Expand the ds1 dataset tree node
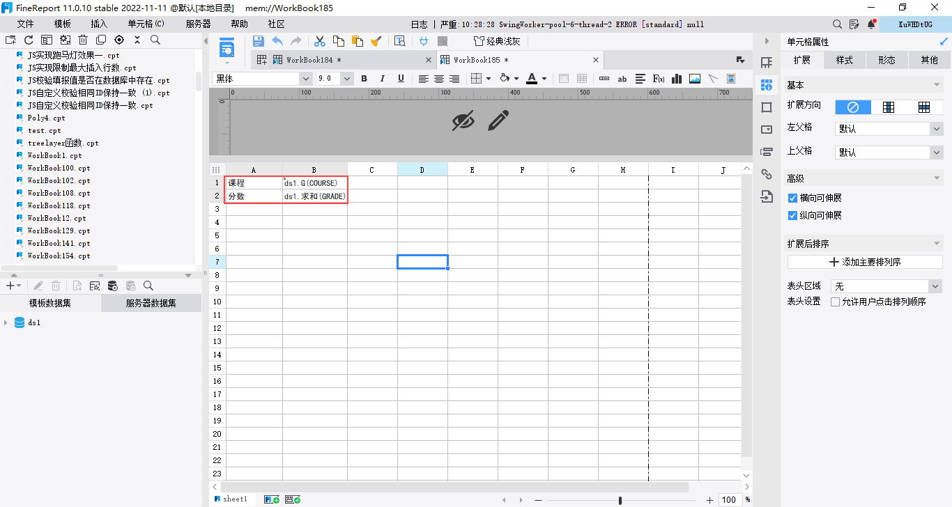This screenshot has width=952, height=507. [x=6, y=323]
